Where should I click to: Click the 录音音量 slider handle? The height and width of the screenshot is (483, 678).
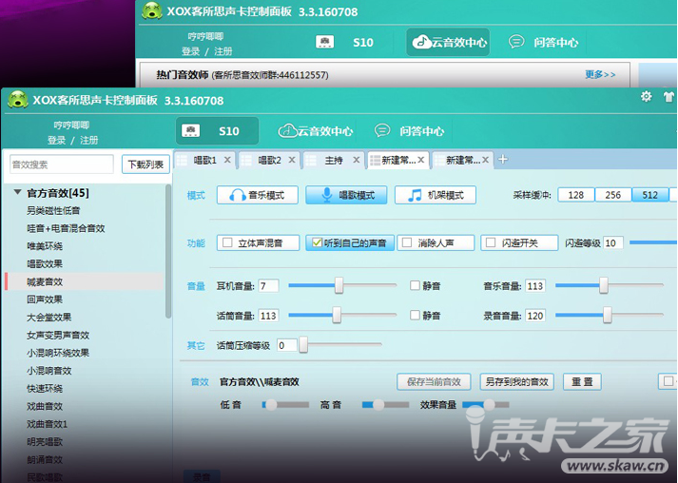[608, 316]
